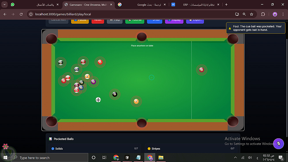Click the black 8 ball
288x162 pixels.
click(x=115, y=94)
